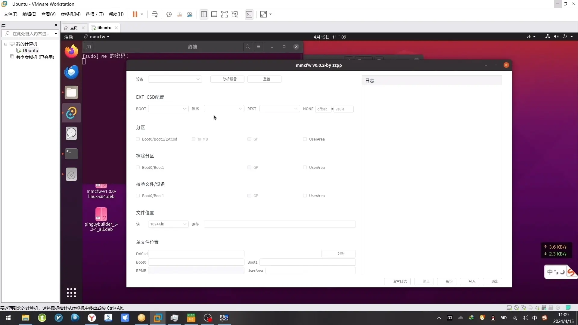Click the backup button
This screenshot has width=578, height=325.
(x=447, y=282)
